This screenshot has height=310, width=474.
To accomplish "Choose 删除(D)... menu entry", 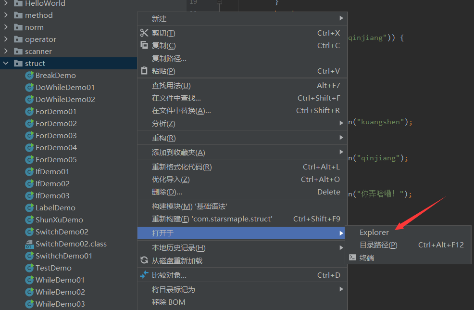I will tap(242, 192).
